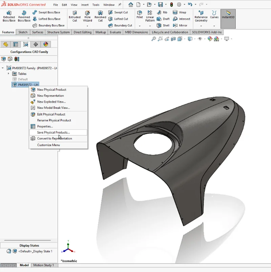271x272 pixels.
Task: Open the Hole Wizard tool
Action: [x=88, y=16]
